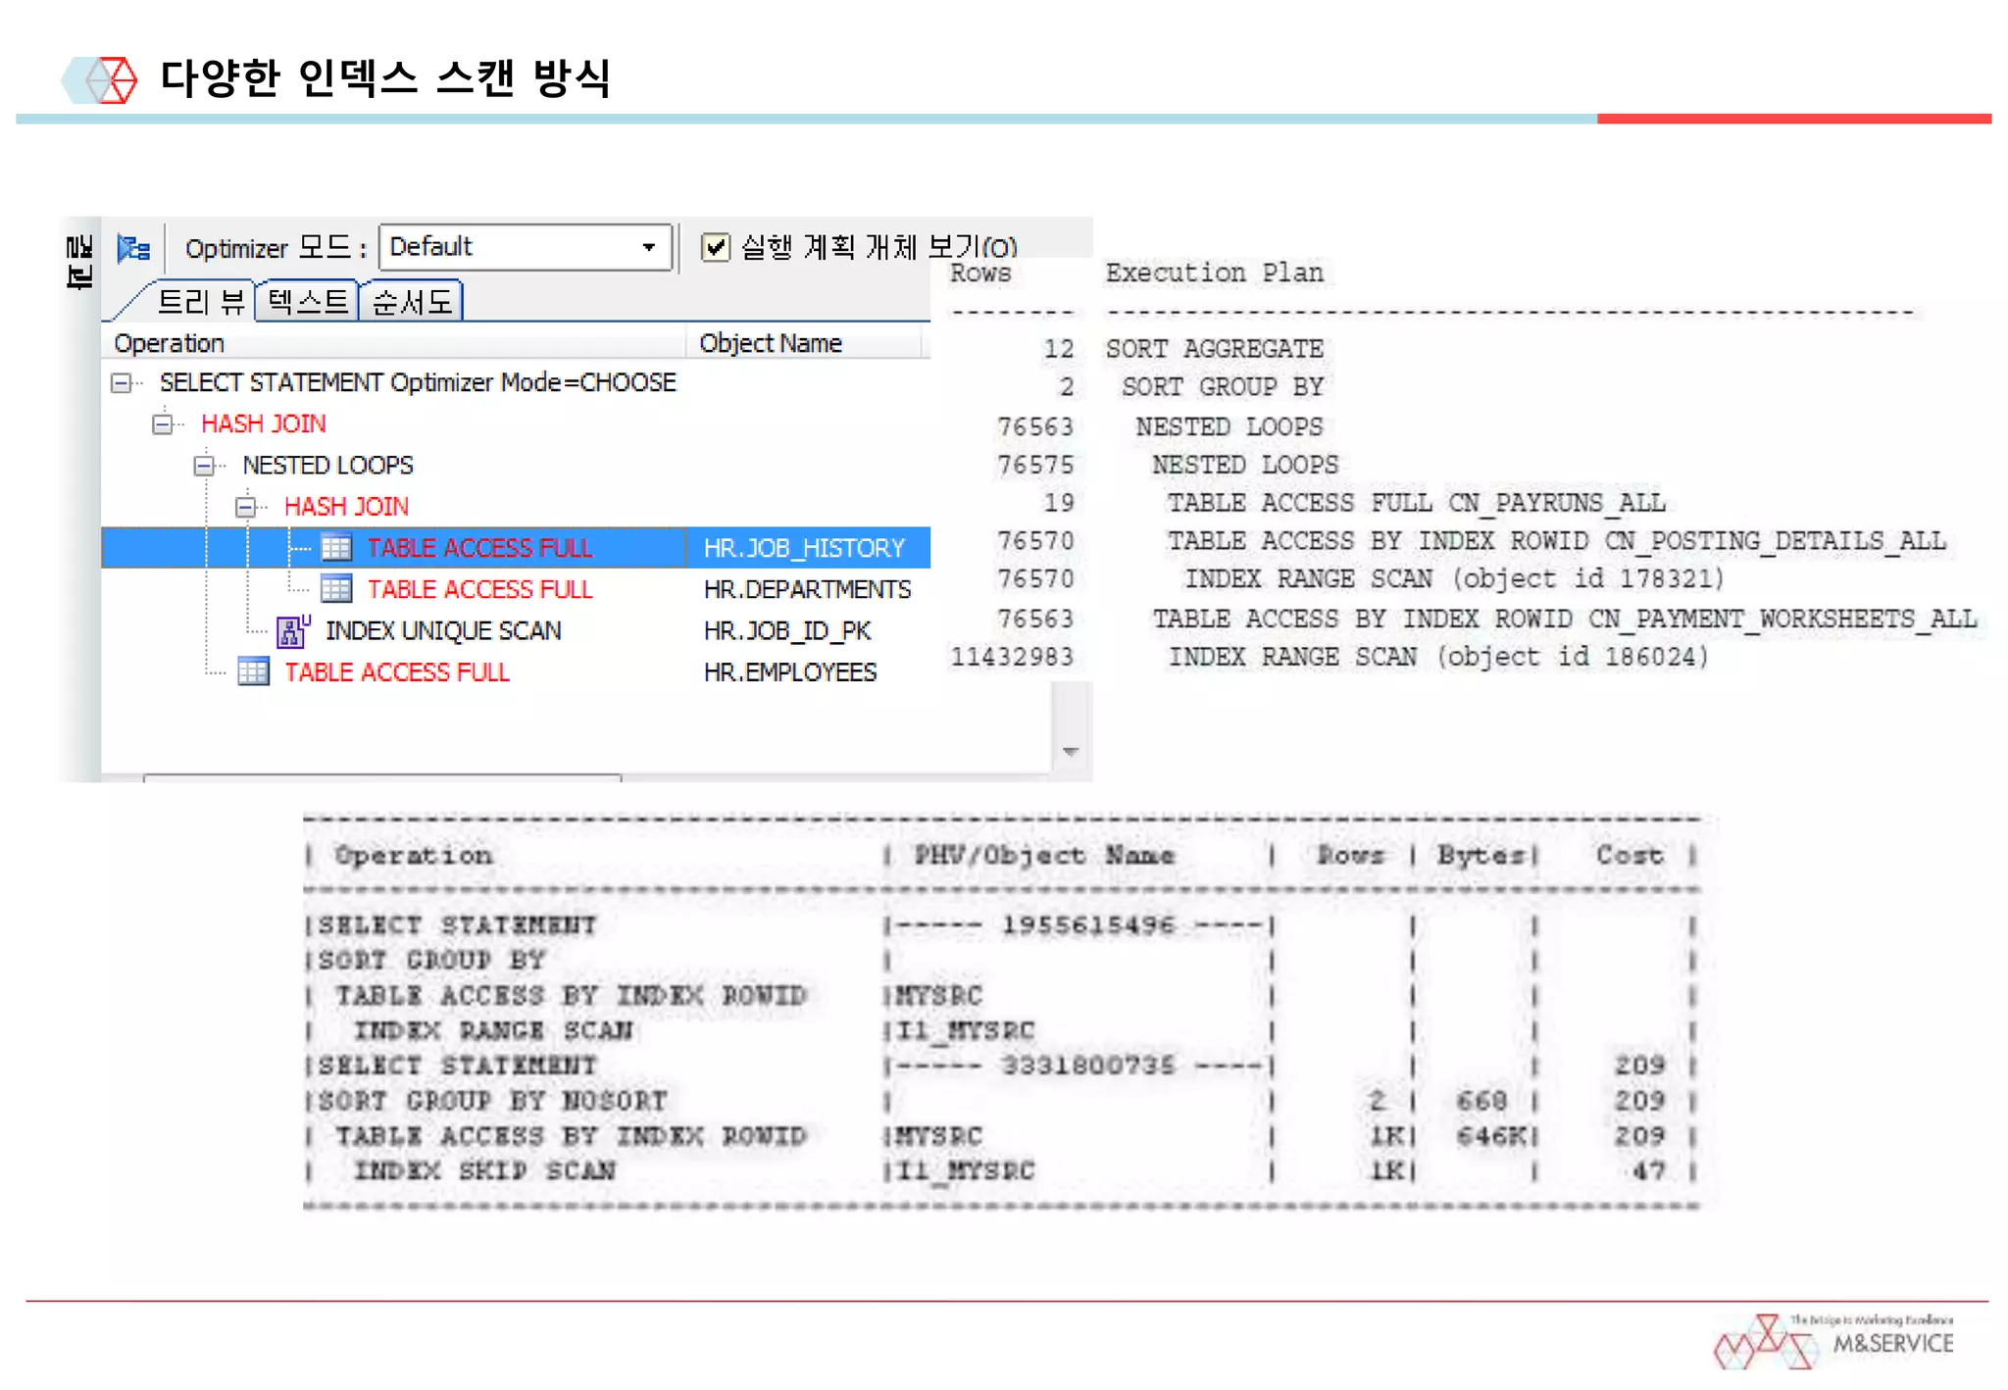The width and height of the screenshot is (2008, 1390).
Task: Switch to the 텍스트 tab
Action: click(x=307, y=302)
